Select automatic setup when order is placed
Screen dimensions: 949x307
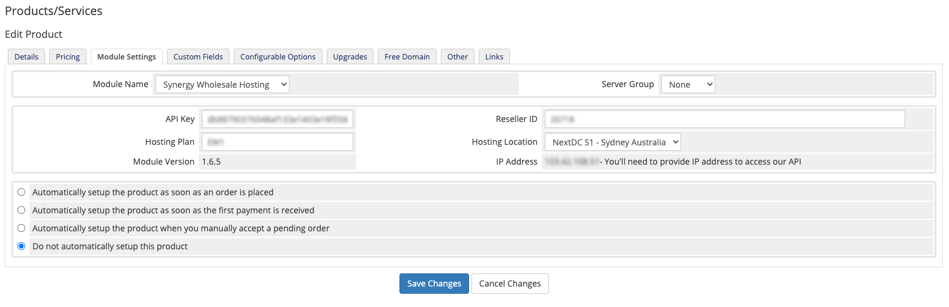(22, 192)
